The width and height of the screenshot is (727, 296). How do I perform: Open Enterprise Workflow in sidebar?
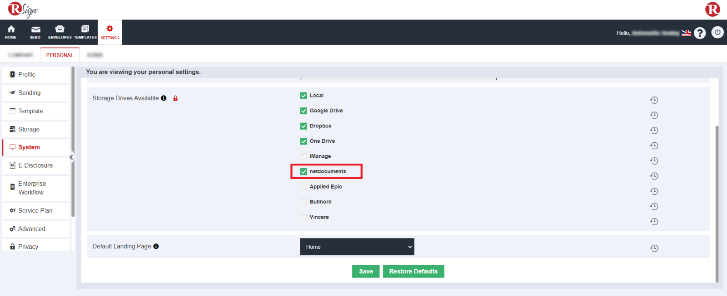[x=36, y=188]
